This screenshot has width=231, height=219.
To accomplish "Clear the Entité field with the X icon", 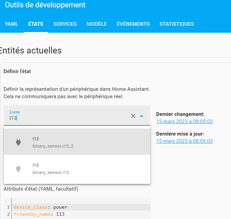I will coord(133,116).
